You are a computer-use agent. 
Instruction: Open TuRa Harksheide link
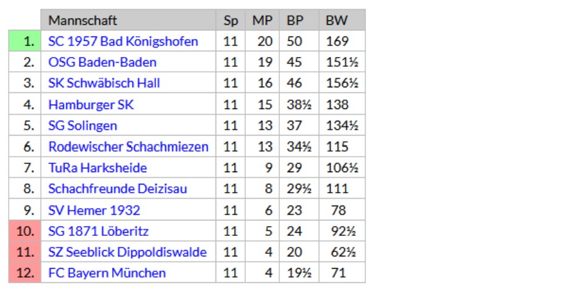pos(98,168)
